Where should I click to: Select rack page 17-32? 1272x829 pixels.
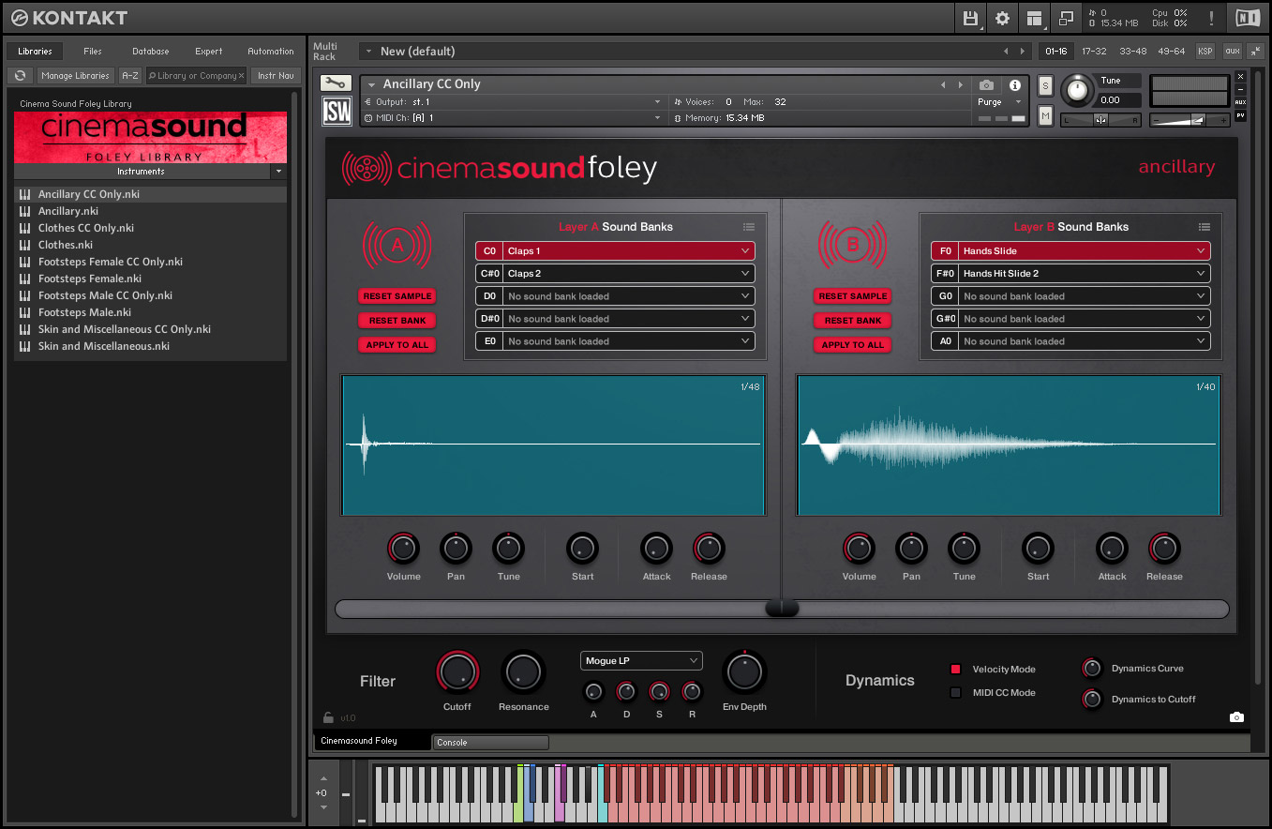[1094, 52]
